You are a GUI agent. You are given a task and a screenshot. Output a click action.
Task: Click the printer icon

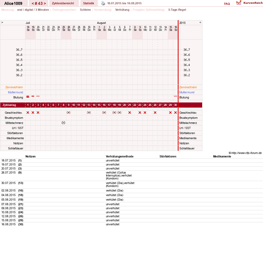click(x=103, y=3)
